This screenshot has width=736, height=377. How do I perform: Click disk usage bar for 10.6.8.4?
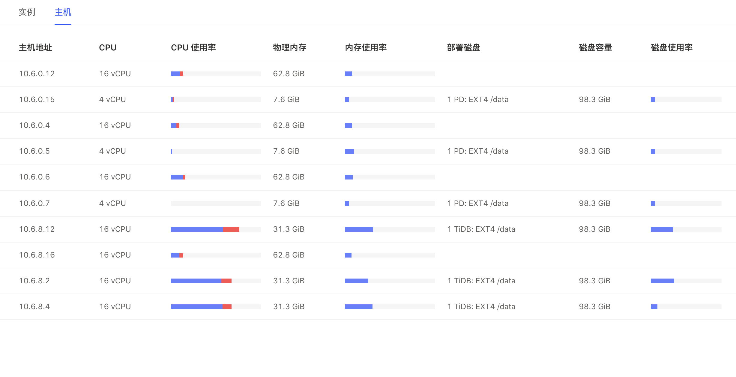686,307
